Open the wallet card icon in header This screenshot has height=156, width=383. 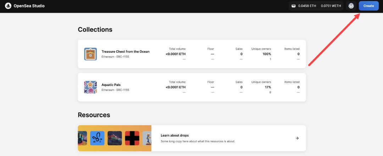click(x=294, y=6)
